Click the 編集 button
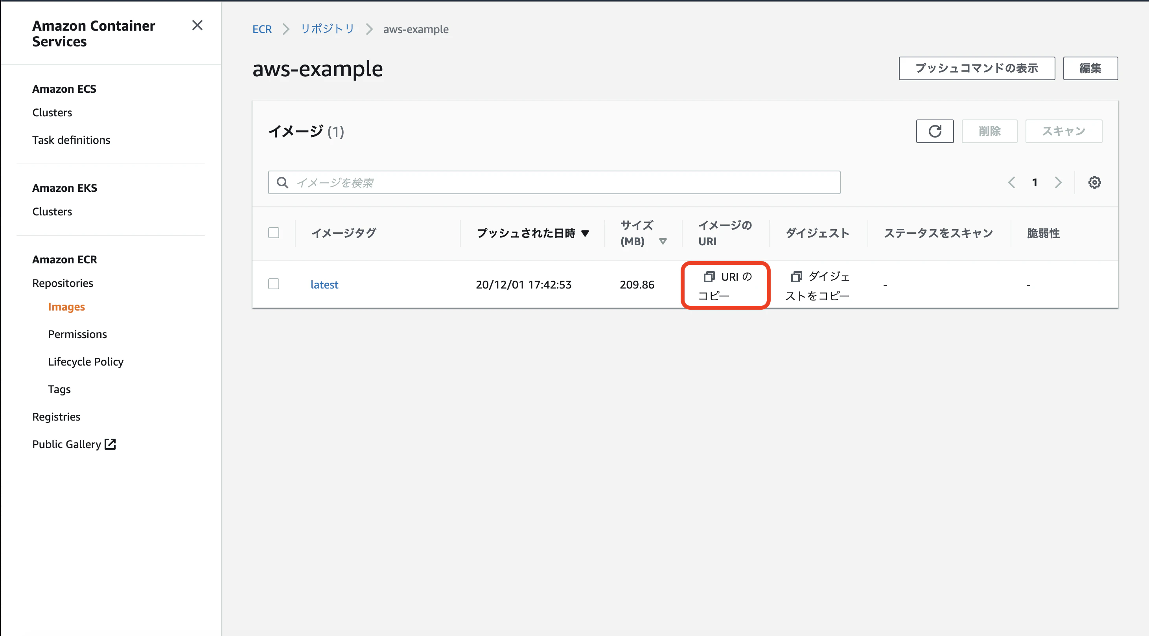This screenshot has height=636, width=1149. [x=1090, y=68]
